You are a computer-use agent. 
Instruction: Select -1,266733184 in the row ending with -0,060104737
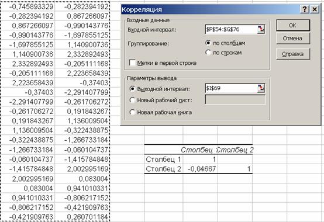(28, 150)
